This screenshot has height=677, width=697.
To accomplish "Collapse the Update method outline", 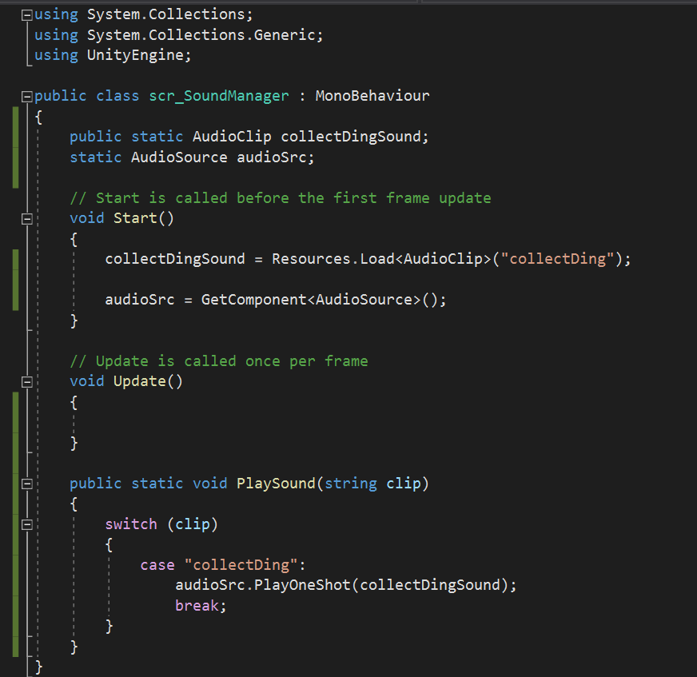I will [28, 381].
